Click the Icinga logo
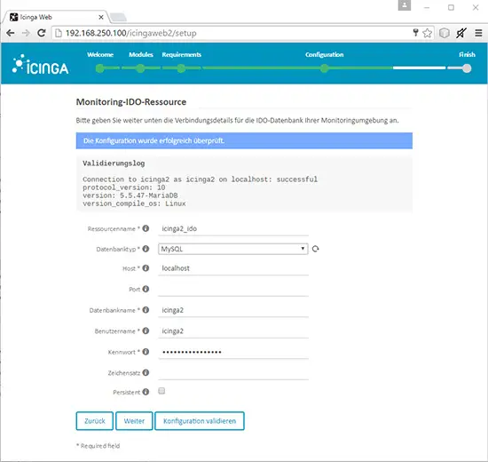488x462 pixels. tap(40, 65)
